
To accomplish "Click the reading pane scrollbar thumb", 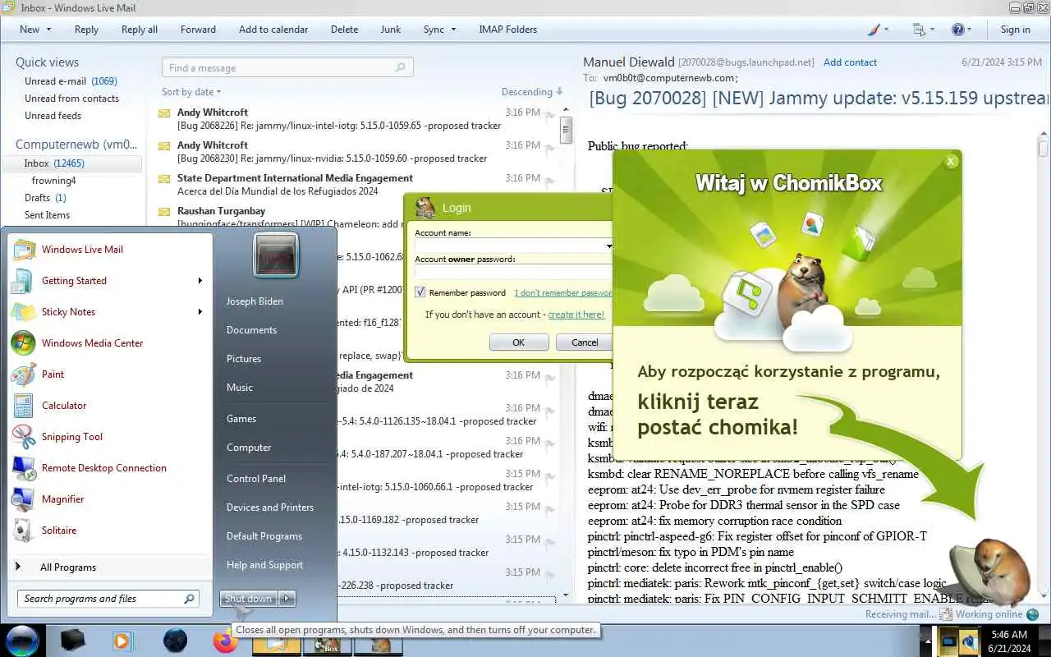I will (1044, 149).
